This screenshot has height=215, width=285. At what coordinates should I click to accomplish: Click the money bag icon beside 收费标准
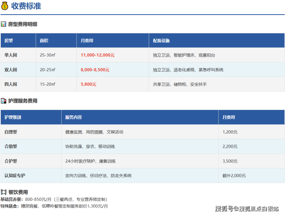(x=5, y=6)
